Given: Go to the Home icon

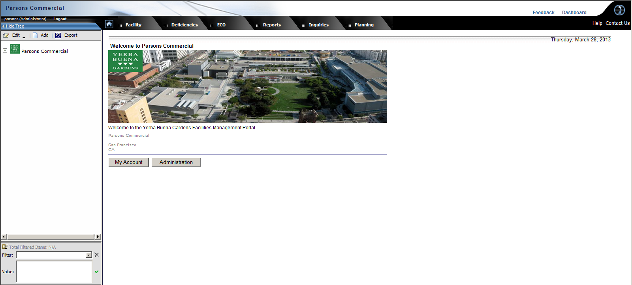Looking at the screenshot, I should 109,24.
